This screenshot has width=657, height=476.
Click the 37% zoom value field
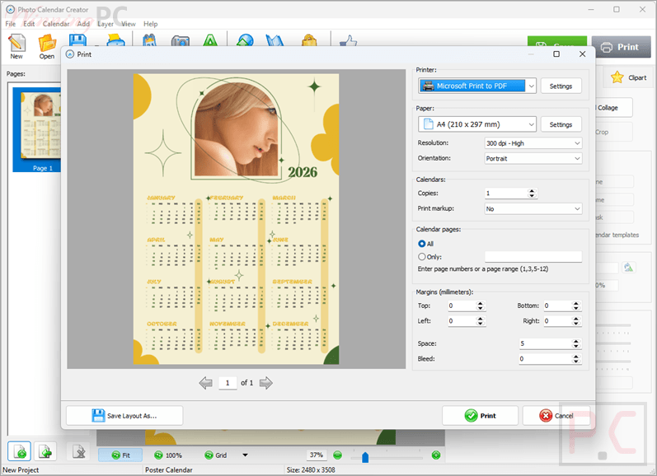(317, 455)
